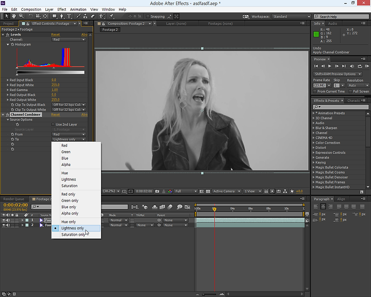Open Active Camera dropdown
The width and height of the screenshot is (371, 297).
coord(226,191)
